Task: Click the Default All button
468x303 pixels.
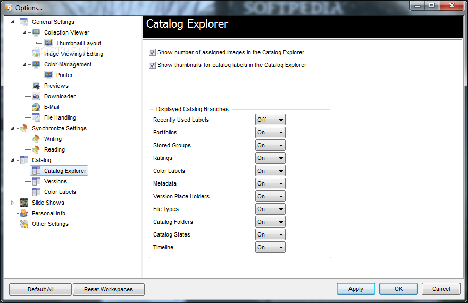Action: pyautogui.click(x=40, y=289)
